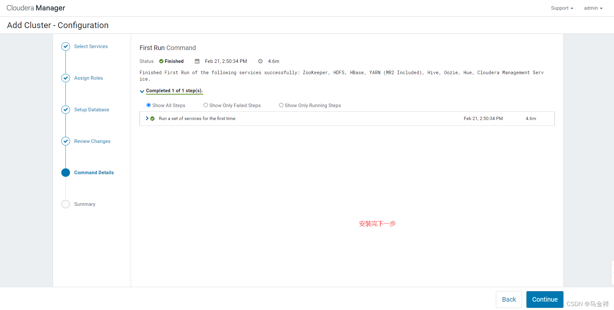Expand the Run a set of services row arrow
This screenshot has height=310, width=614.
(x=147, y=118)
